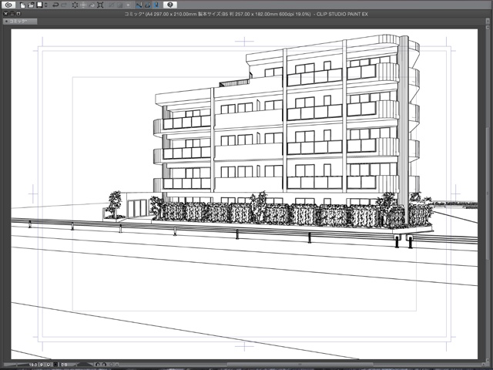
Task: Activate the Scale/Rotate transform icon
Action: pyautogui.click(x=100, y=5)
